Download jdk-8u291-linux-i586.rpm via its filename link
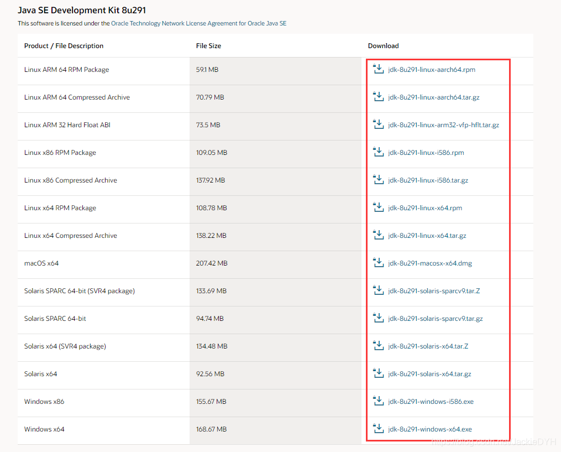The image size is (561, 452). [426, 153]
